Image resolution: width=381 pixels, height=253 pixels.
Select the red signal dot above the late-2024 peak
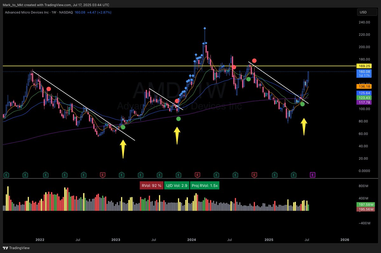tap(254, 61)
